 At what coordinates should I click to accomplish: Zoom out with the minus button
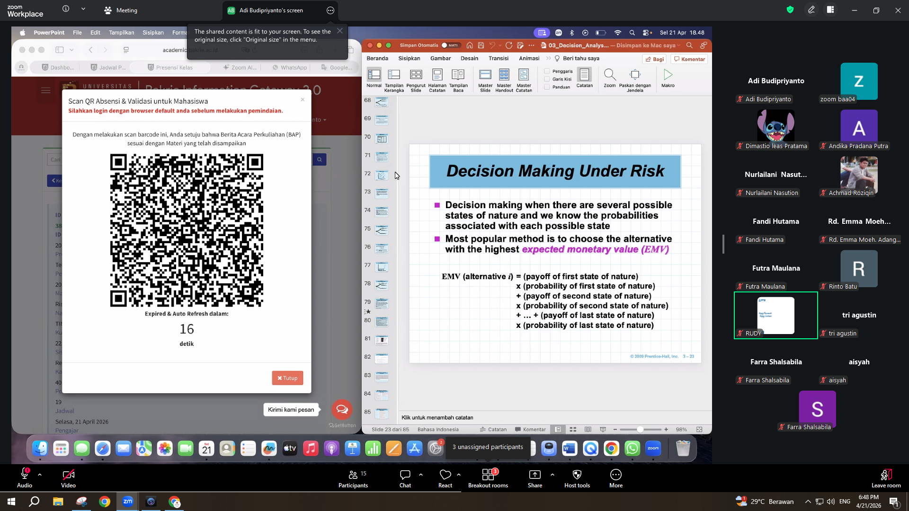(615, 430)
